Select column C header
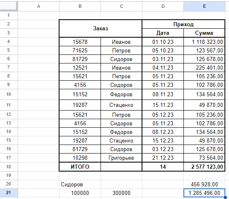Screen dimensions: 229x199 coord(121,6)
